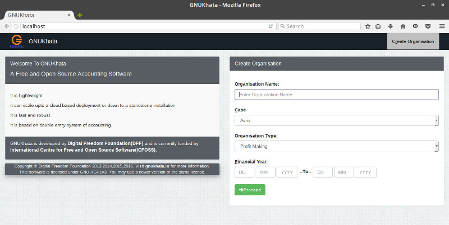Focus the Organisation Name input field
Image resolution: width=449 pixels, height=225 pixels.
[x=336, y=95]
